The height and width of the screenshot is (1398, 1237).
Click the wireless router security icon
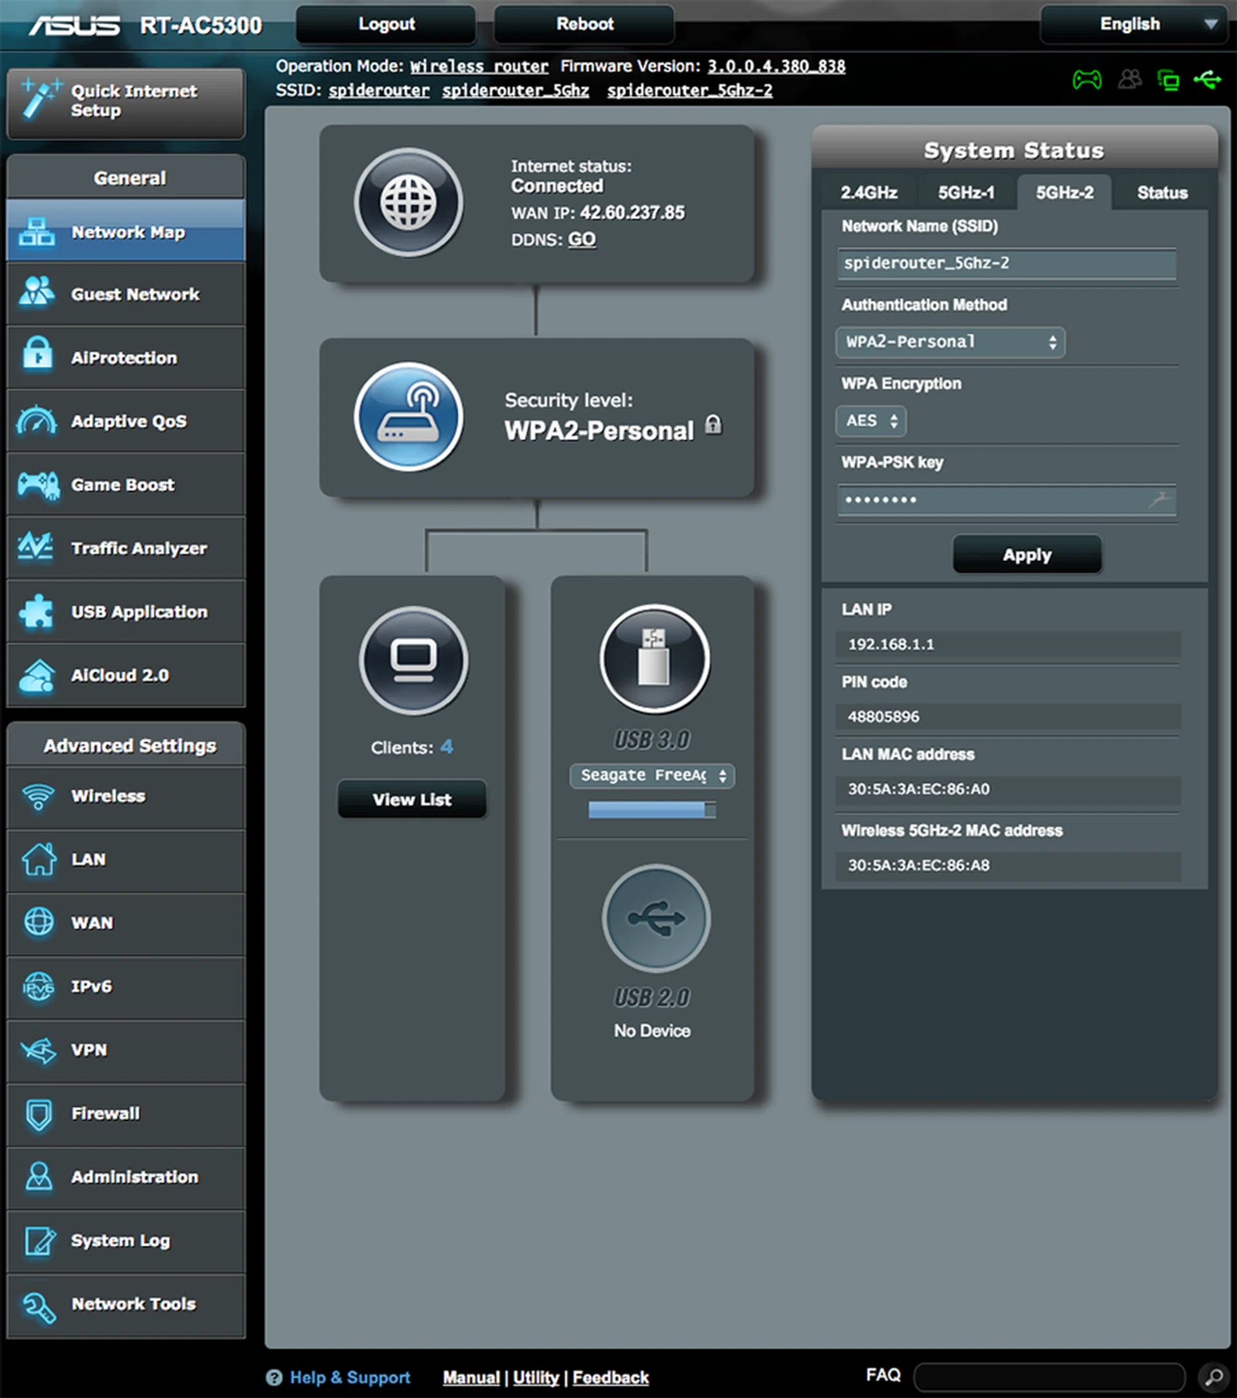[408, 417]
